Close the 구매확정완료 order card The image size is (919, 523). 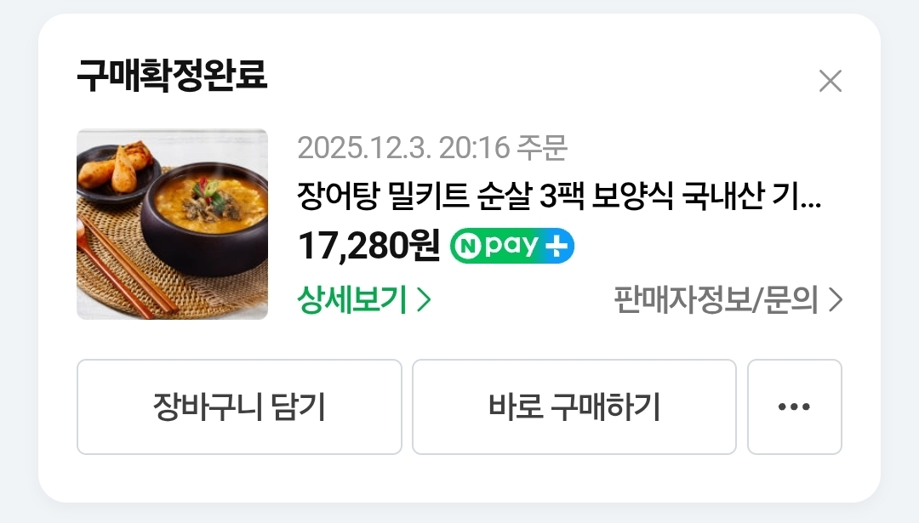click(x=830, y=82)
